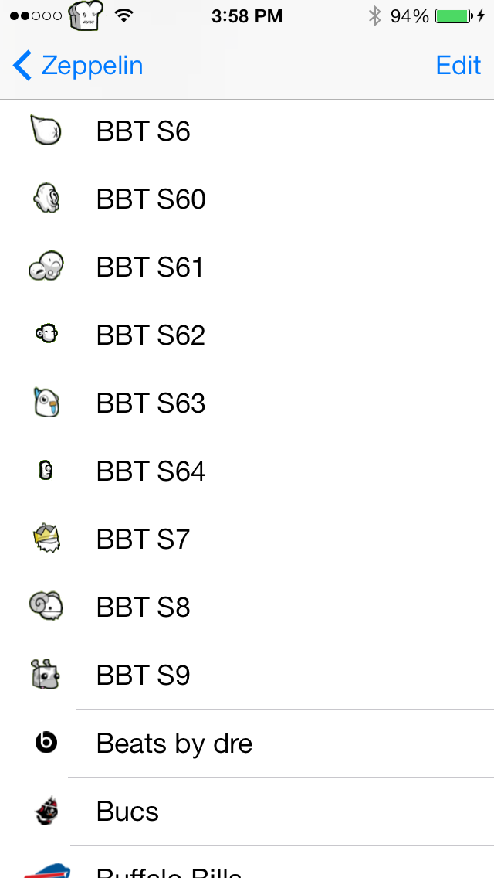
Task: Select the Buffalo Bills row
Action: 247,863
